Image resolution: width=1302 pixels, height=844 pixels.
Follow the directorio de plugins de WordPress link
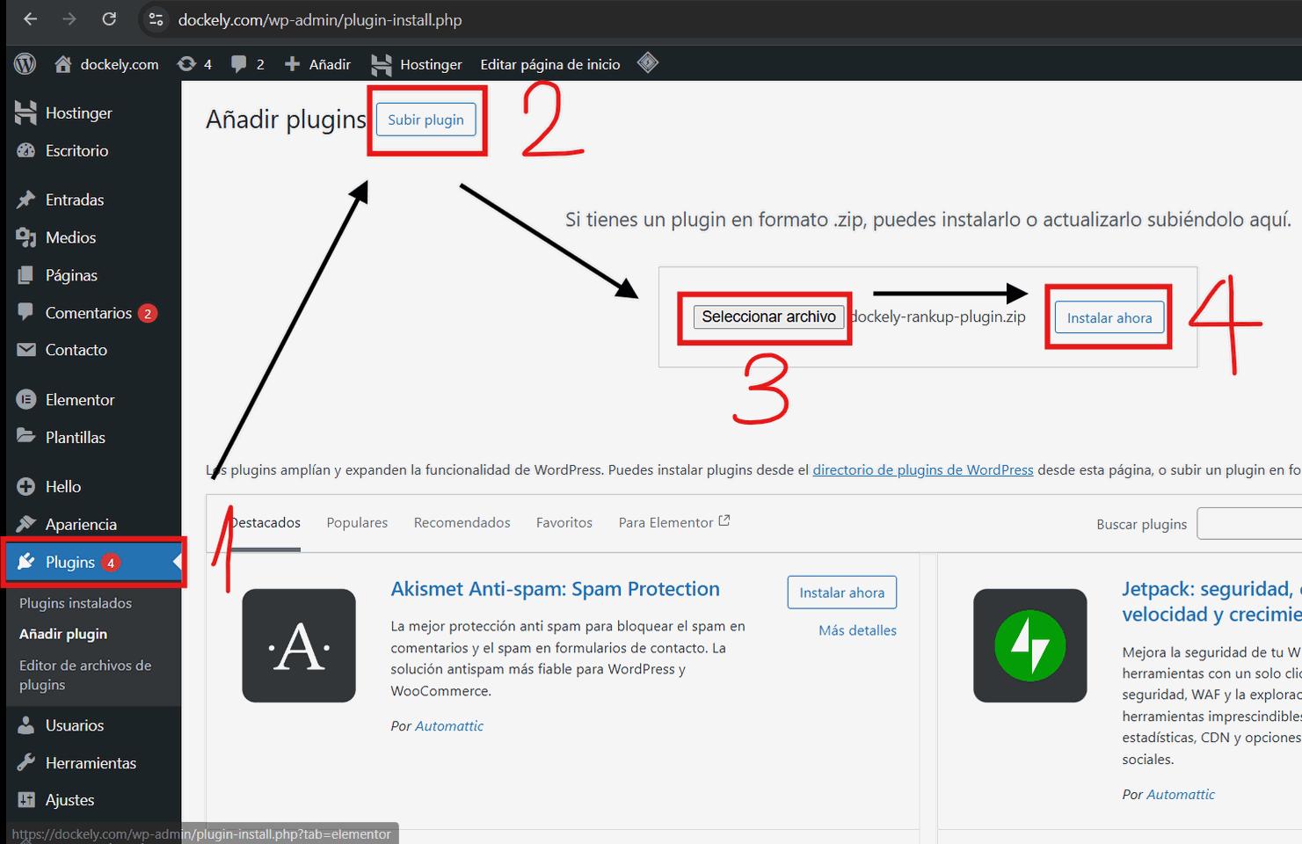tap(922, 470)
